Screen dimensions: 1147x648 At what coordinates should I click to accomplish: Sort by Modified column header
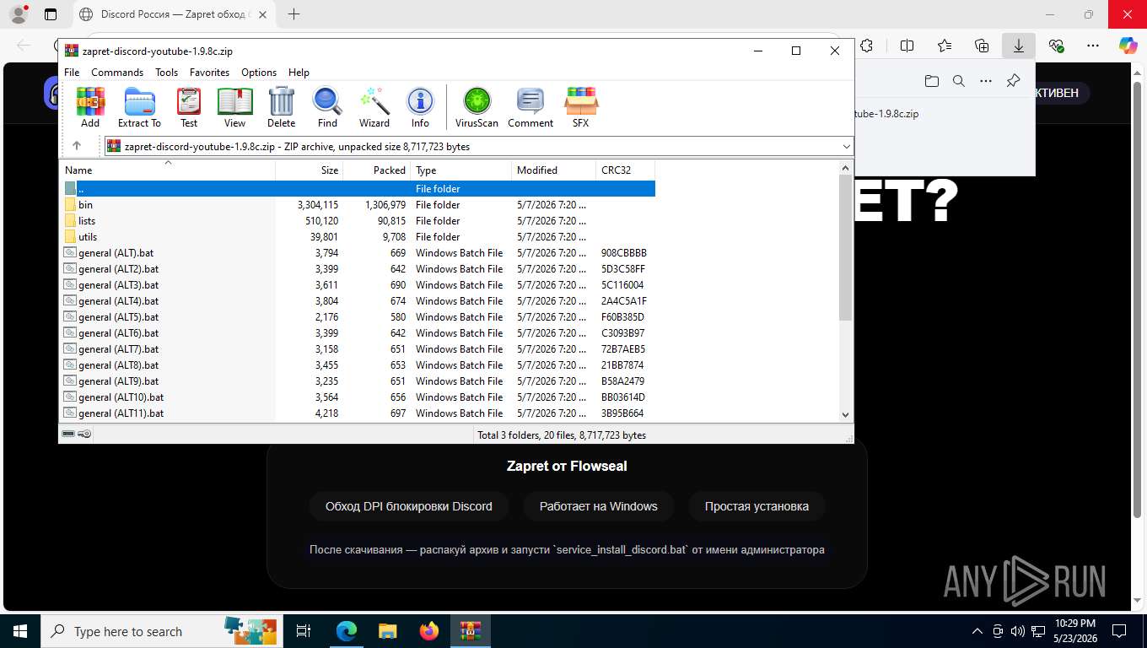tap(554, 170)
